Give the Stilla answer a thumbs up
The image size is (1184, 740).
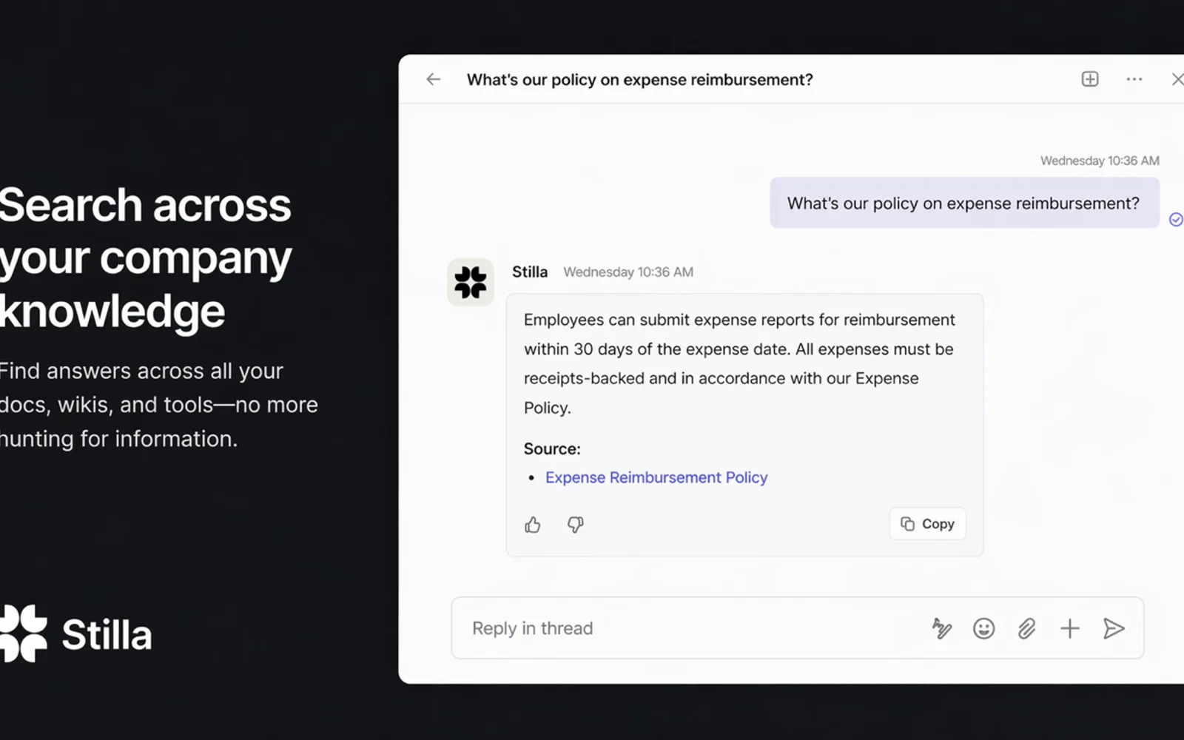[533, 525]
